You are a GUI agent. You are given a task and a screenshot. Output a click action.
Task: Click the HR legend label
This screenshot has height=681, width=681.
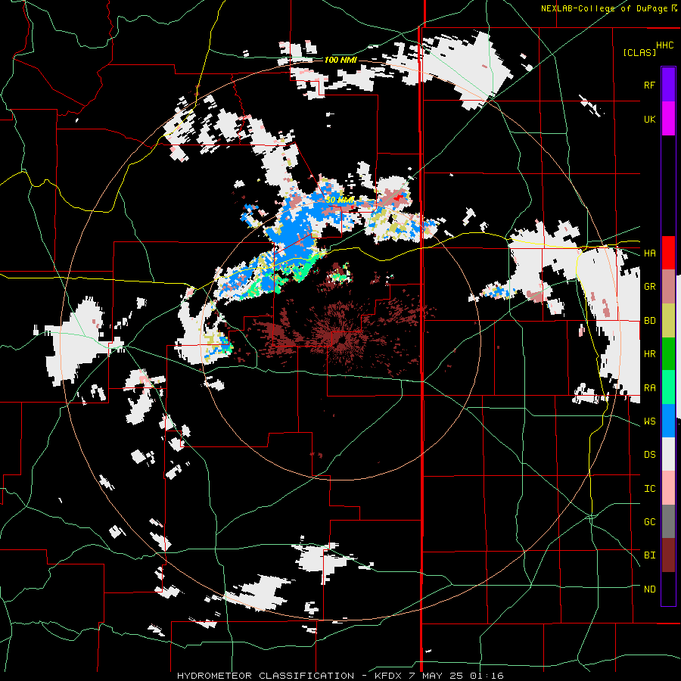click(649, 354)
